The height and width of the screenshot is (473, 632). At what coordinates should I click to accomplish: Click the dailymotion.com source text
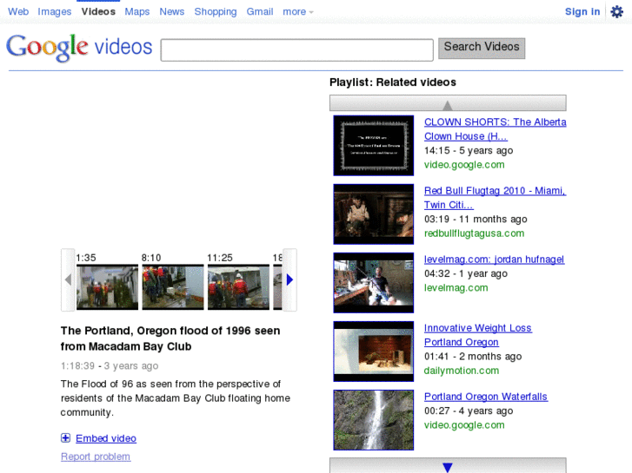click(x=462, y=371)
